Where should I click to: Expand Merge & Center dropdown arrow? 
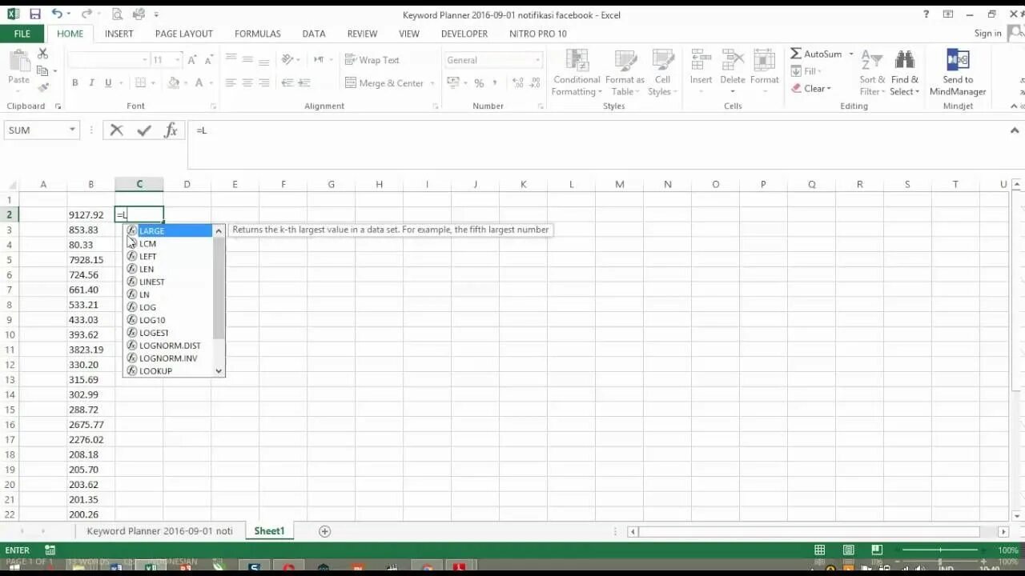[x=432, y=83]
